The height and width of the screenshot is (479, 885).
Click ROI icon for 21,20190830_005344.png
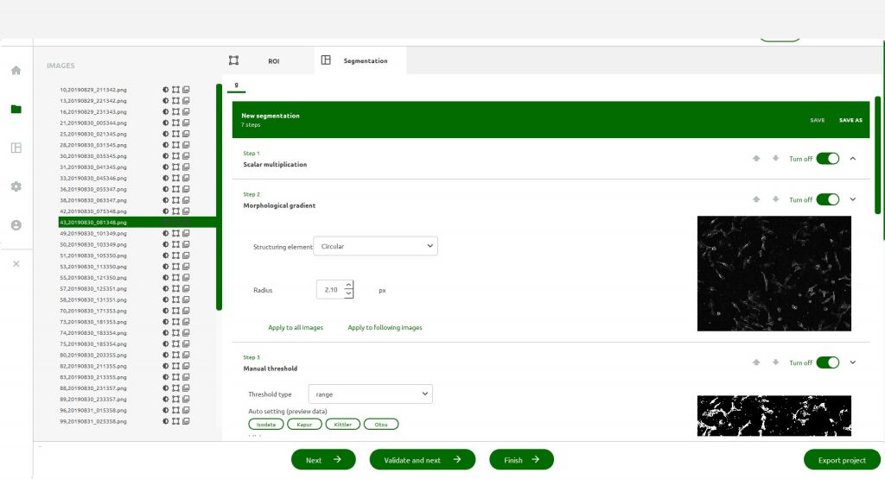pos(175,123)
